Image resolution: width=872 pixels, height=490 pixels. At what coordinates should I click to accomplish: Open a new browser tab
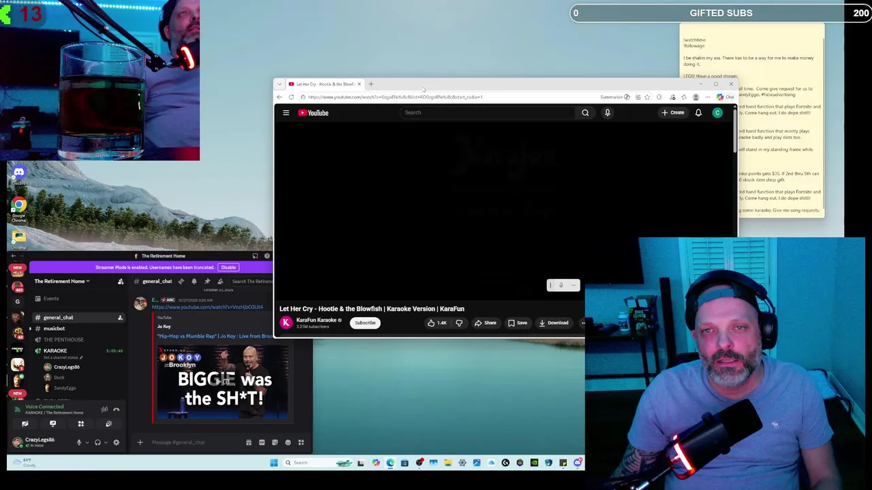(x=371, y=84)
